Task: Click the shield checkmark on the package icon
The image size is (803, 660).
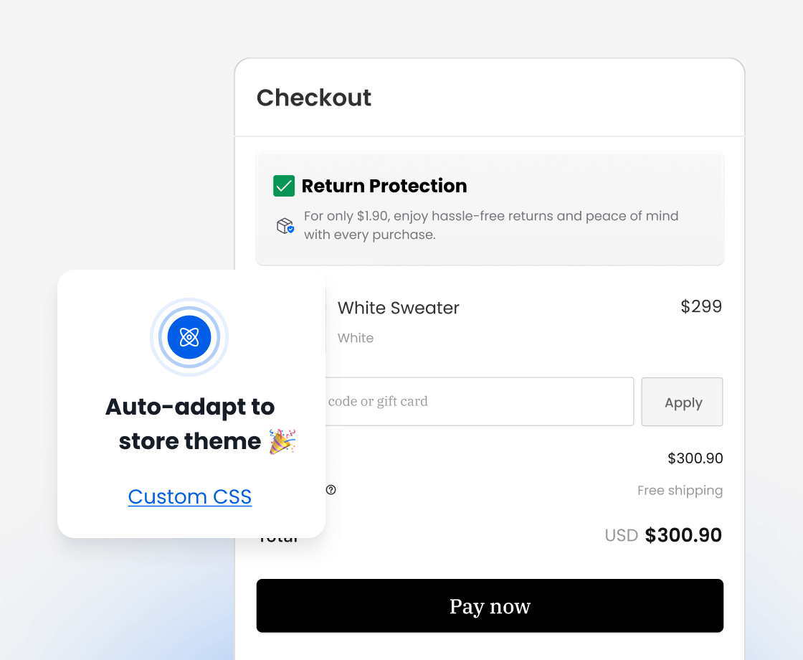Action: click(x=290, y=230)
